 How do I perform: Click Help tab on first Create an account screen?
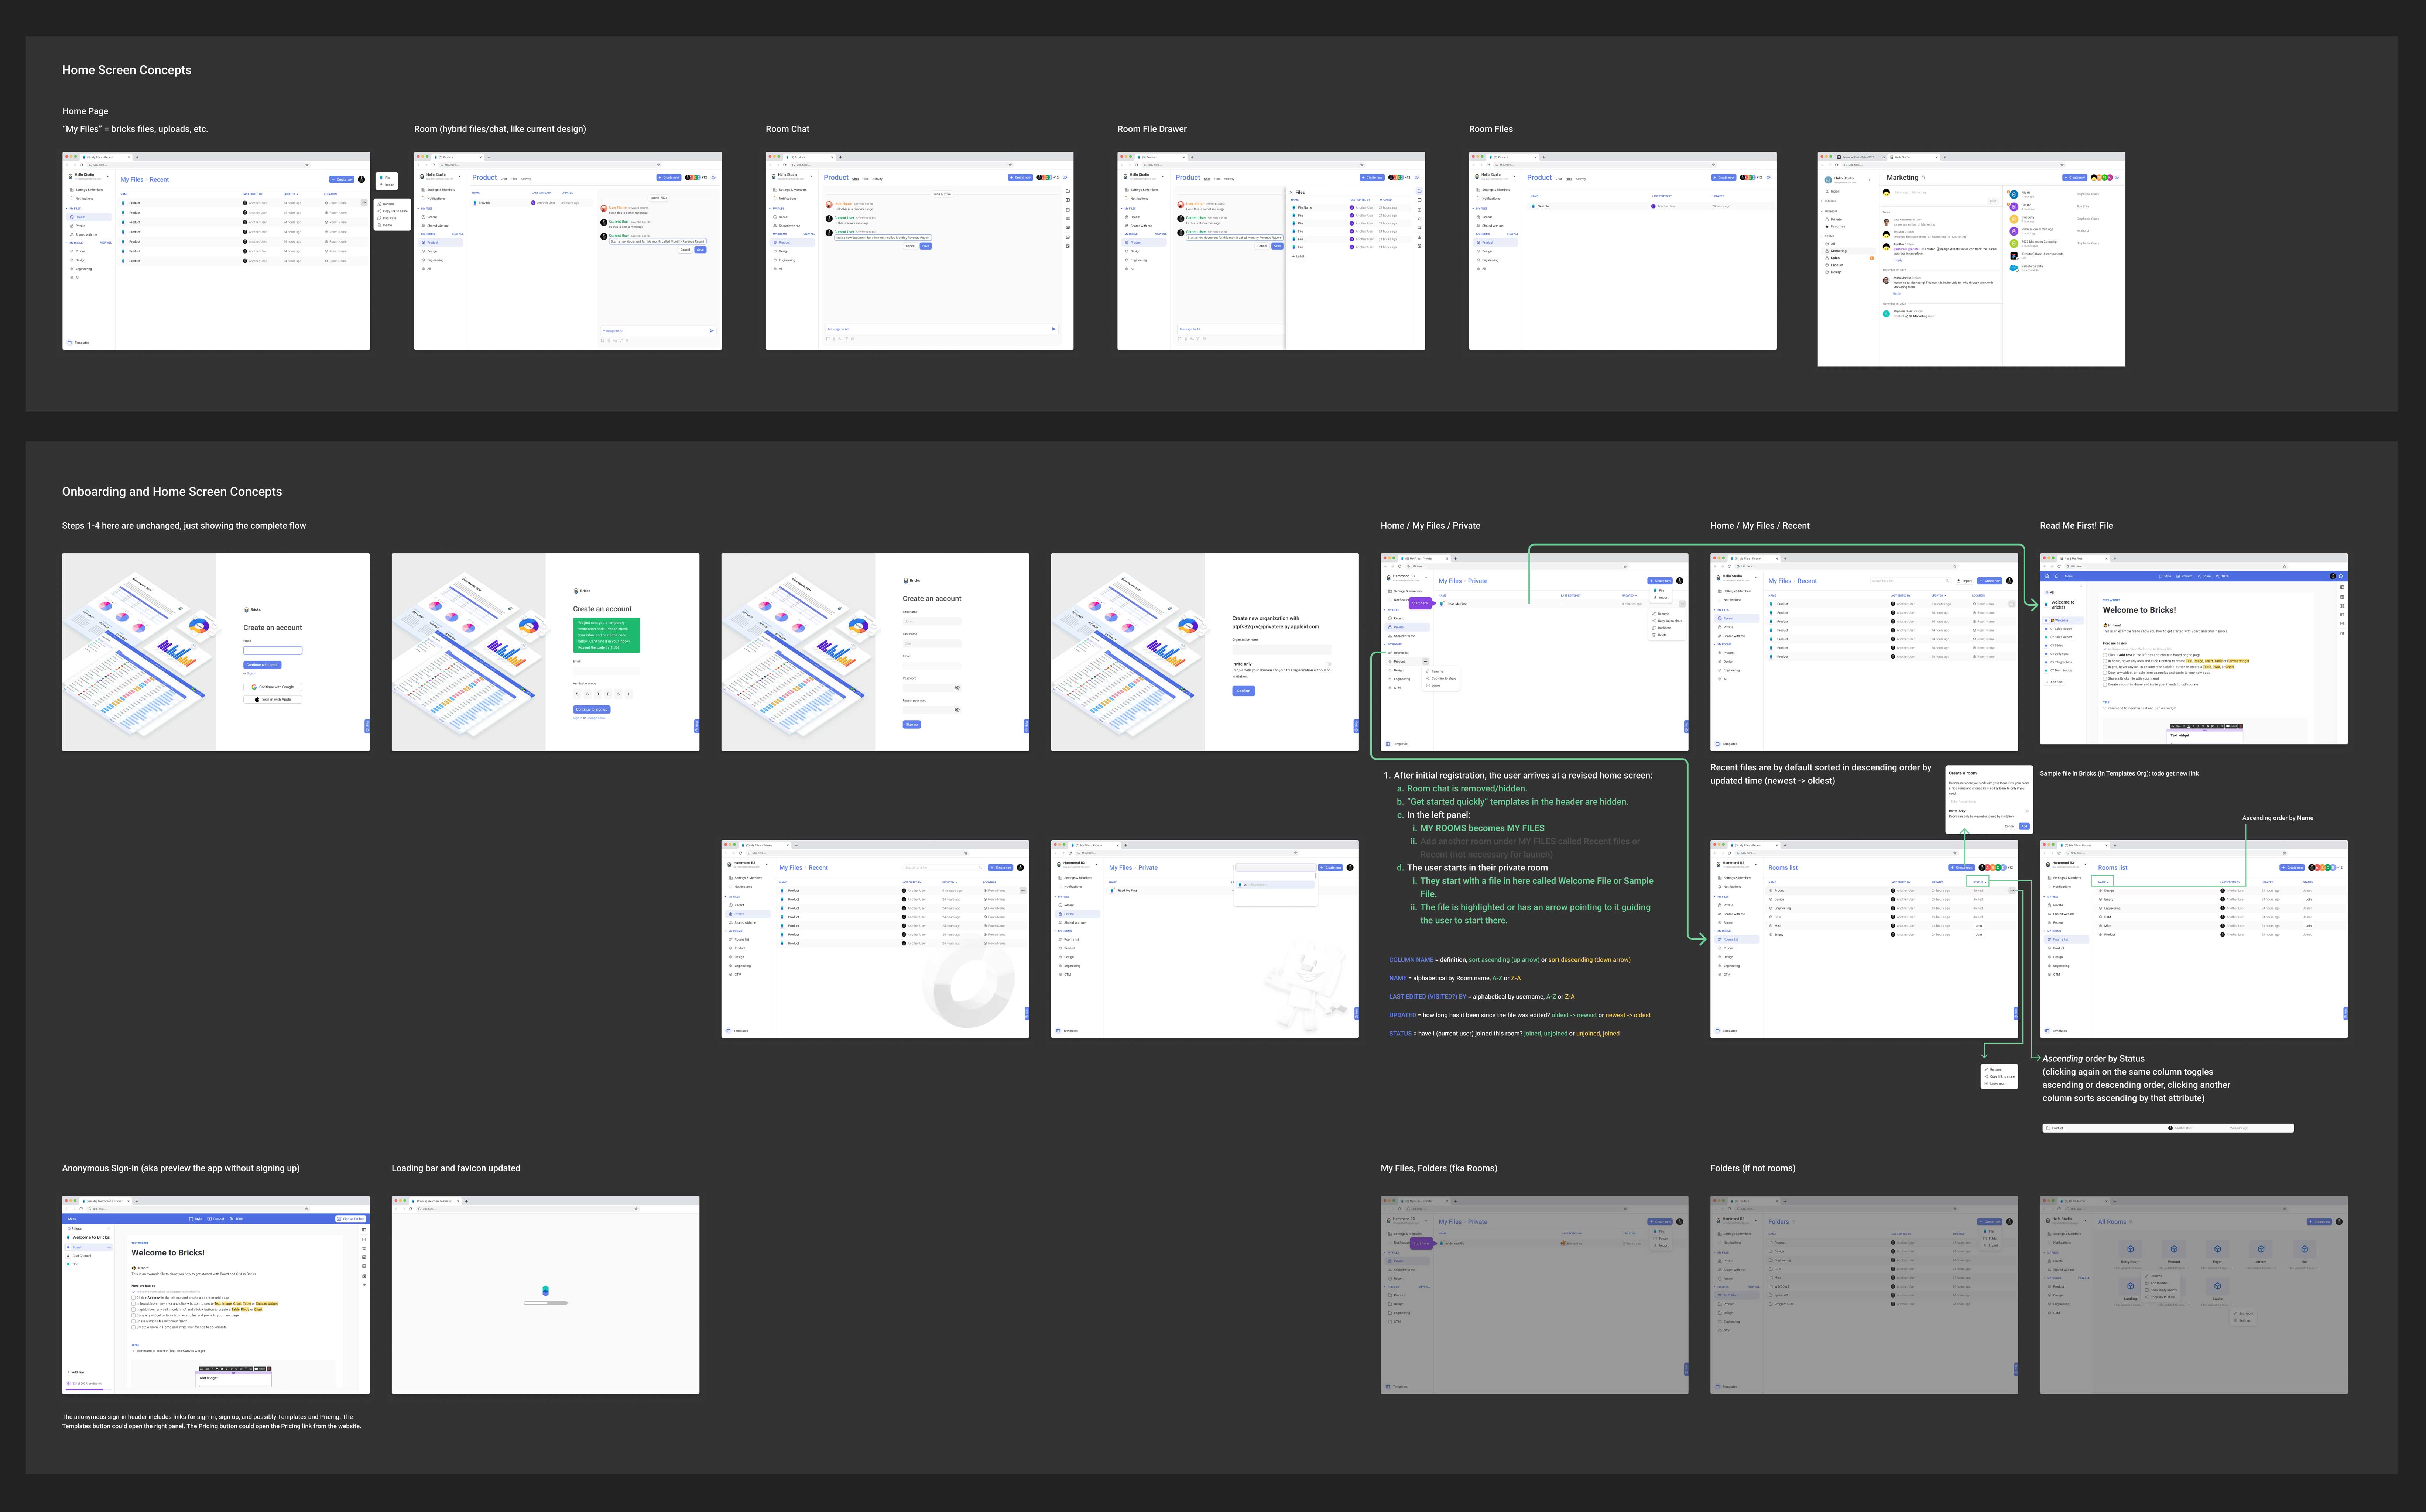[x=367, y=726]
